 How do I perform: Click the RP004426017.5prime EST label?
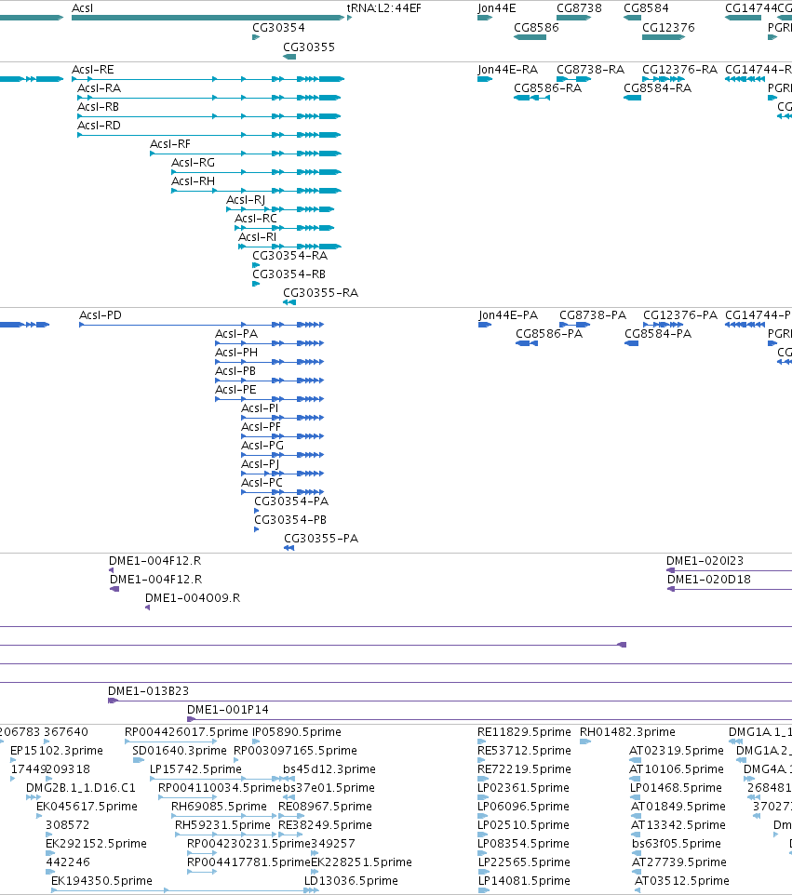tap(187, 732)
